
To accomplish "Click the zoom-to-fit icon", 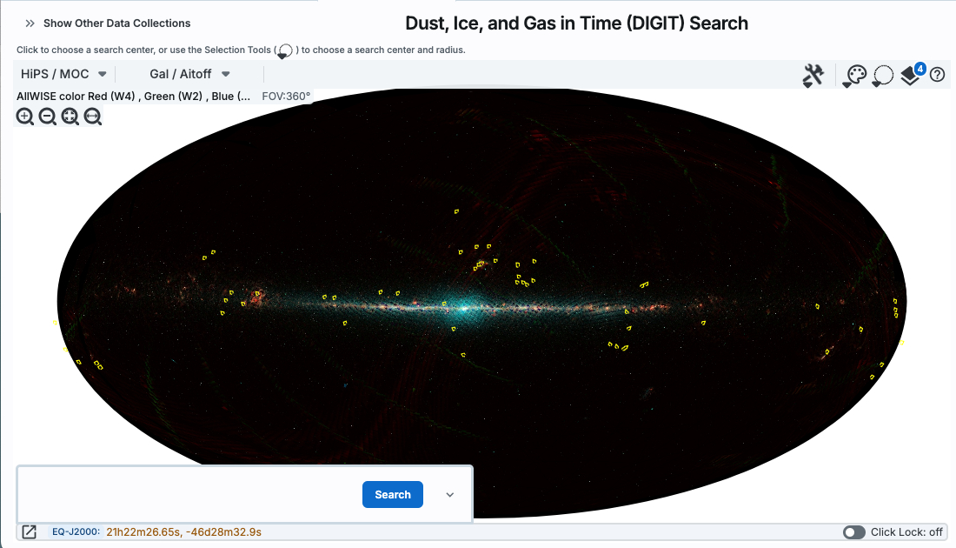I will 70,117.
